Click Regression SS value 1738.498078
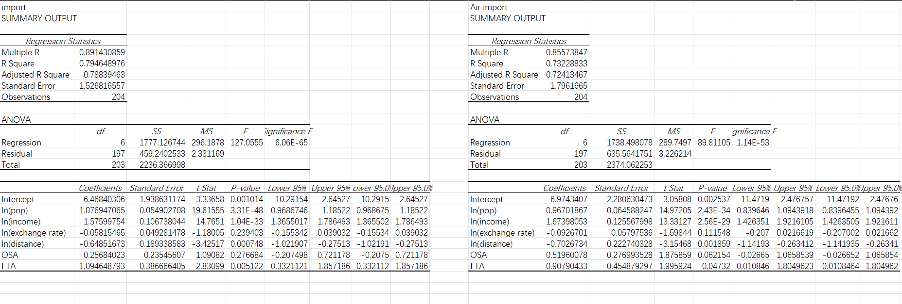The height and width of the screenshot is (304, 902). coord(630,143)
